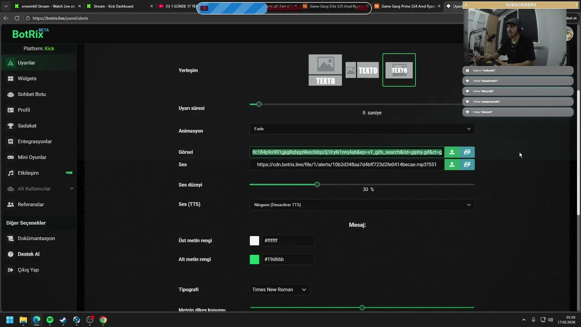This screenshot has height=327, width=581.
Task: Click the Uyarı süresi slider handle
Action: [x=259, y=104]
